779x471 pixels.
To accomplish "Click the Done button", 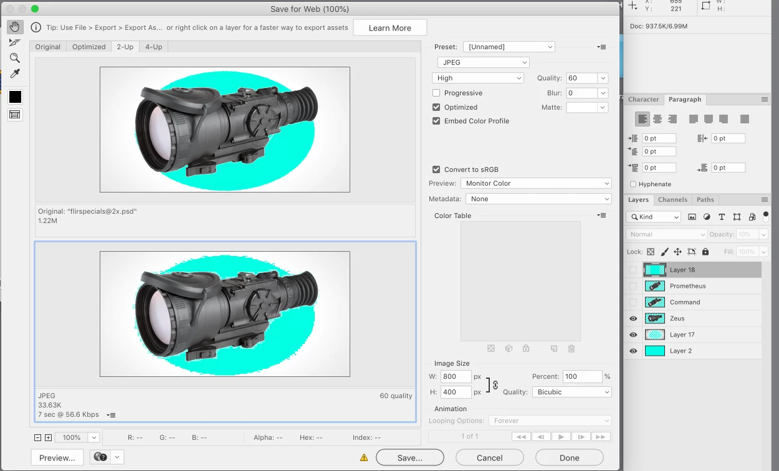I will coord(570,457).
